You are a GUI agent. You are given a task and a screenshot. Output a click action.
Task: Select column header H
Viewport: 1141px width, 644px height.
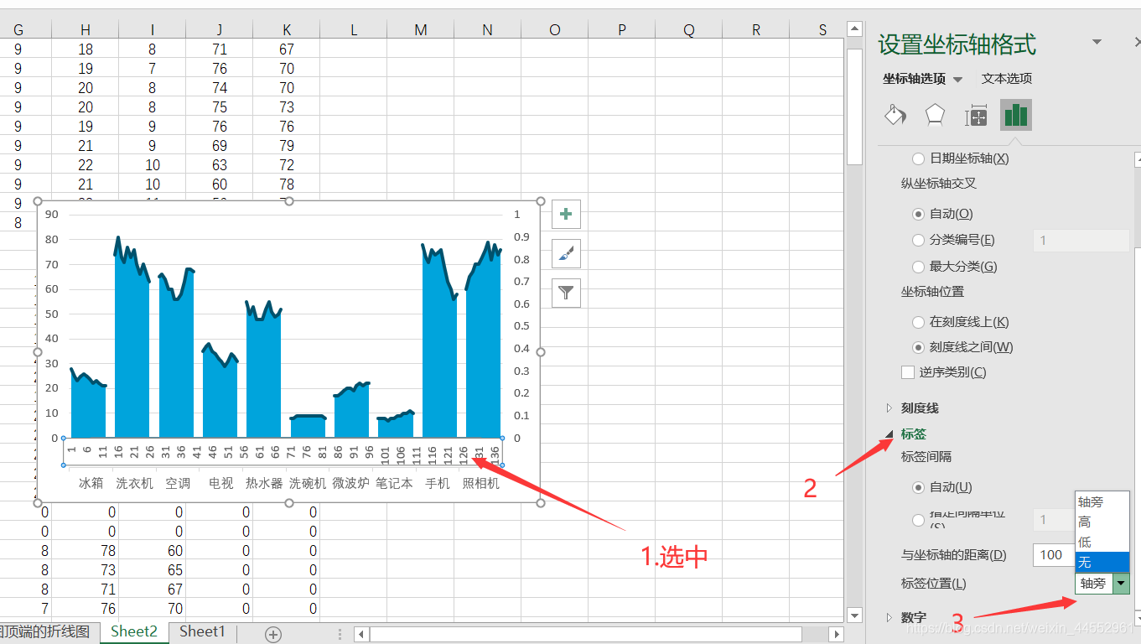tap(86, 30)
